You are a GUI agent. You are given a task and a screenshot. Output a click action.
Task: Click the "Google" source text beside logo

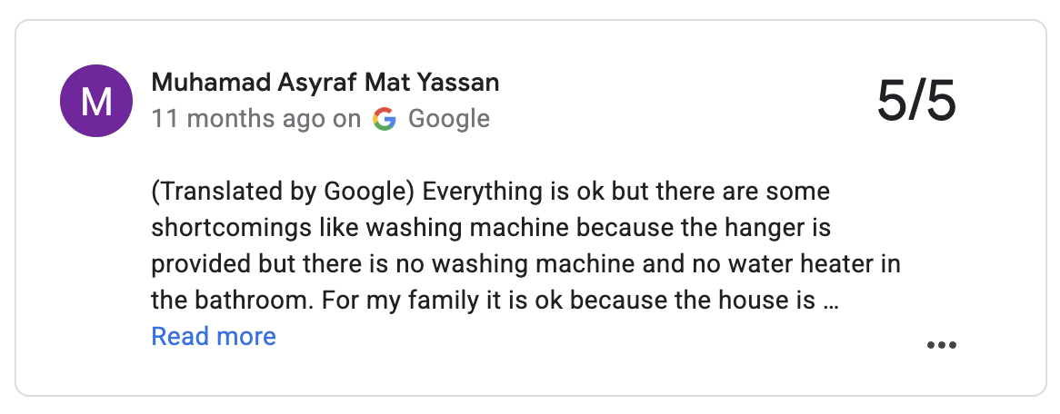(449, 119)
